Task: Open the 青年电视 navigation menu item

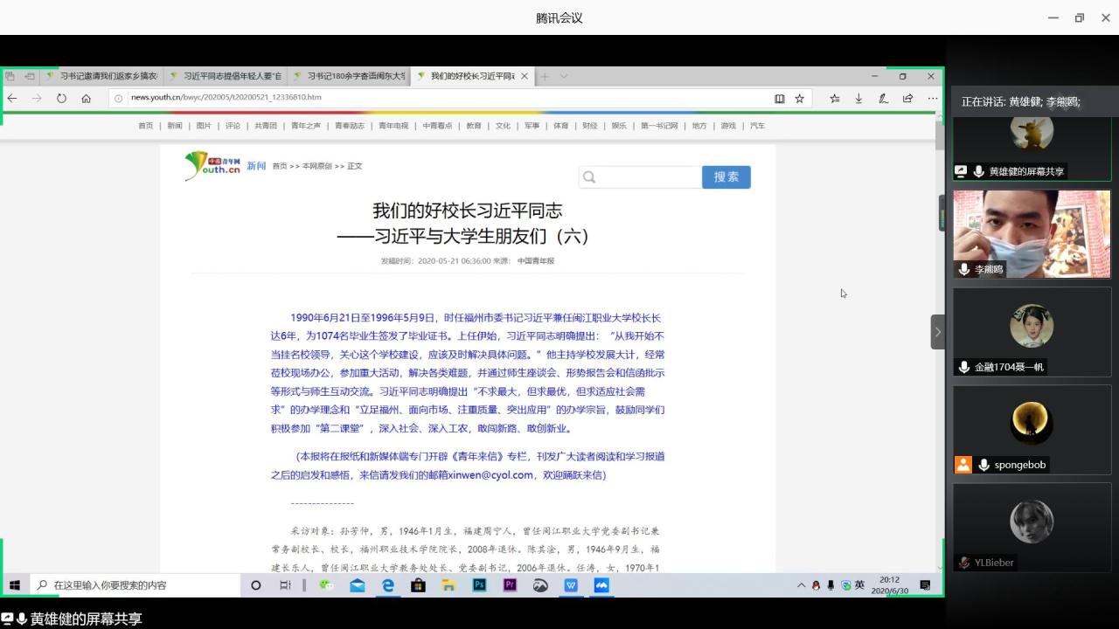Action: 393,126
